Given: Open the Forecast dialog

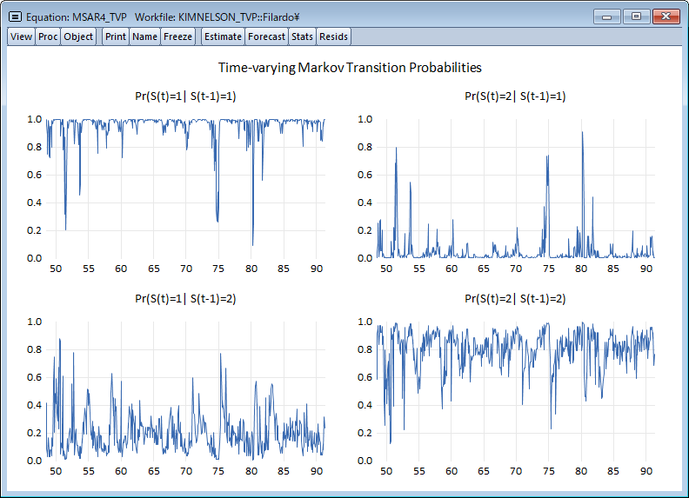Looking at the screenshot, I should tap(266, 37).
